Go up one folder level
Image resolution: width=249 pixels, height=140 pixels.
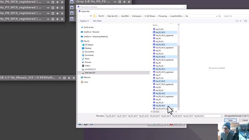(91, 16)
